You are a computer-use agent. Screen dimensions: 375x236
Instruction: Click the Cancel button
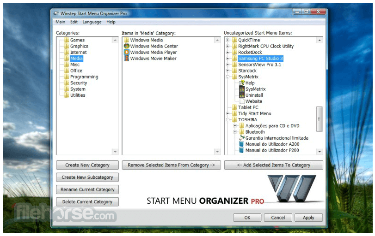[x=278, y=218]
